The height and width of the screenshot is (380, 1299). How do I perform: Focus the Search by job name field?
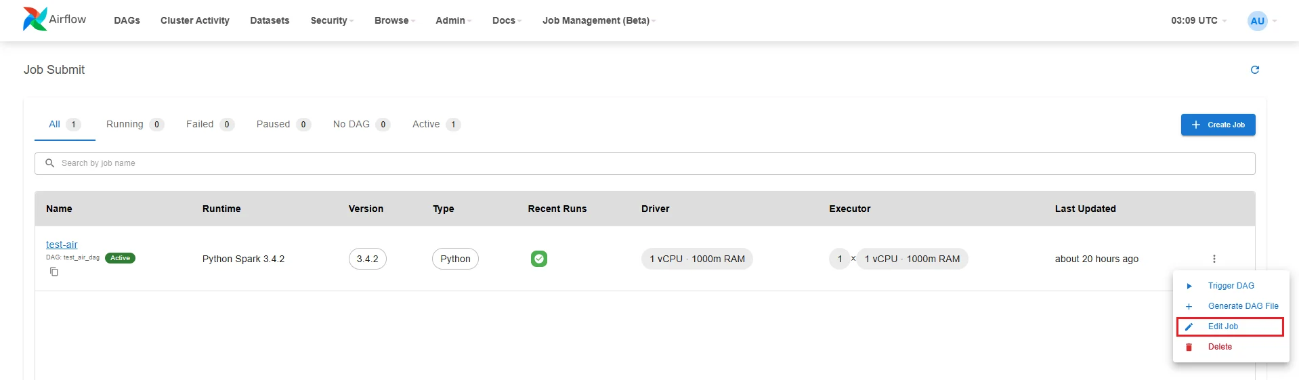[x=645, y=163]
